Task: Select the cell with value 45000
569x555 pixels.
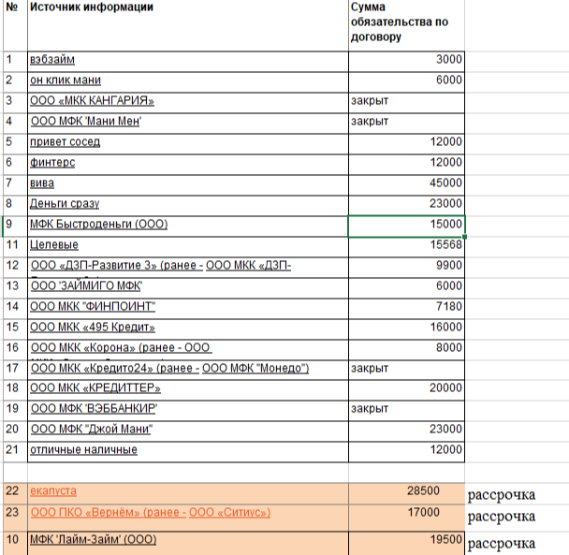Action: [x=406, y=185]
